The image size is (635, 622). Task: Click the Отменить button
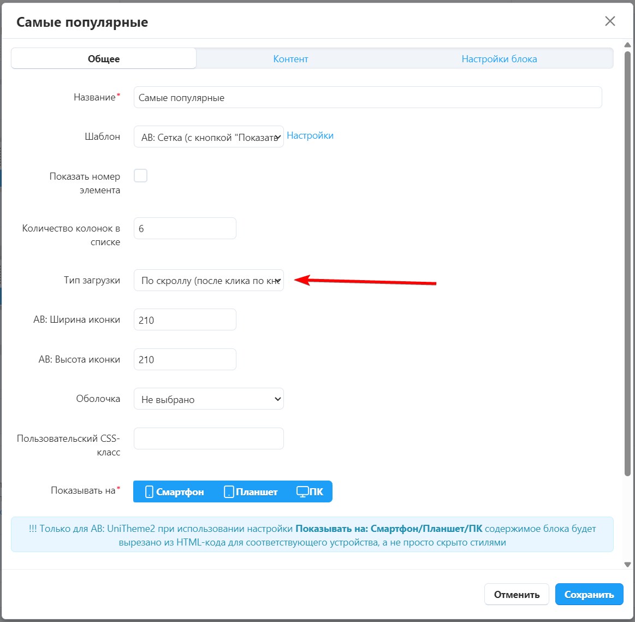517,595
